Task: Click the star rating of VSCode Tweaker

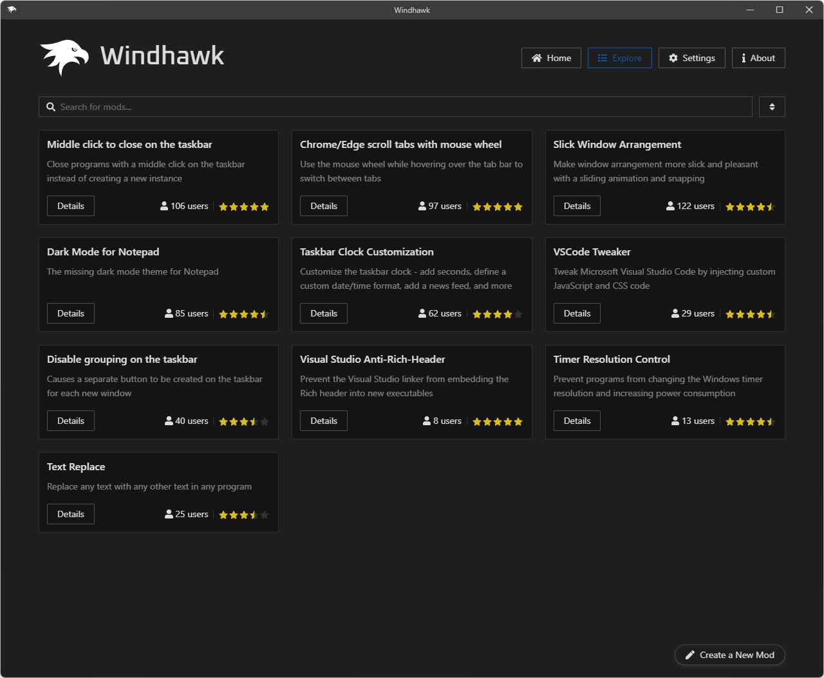Action: pos(751,314)
